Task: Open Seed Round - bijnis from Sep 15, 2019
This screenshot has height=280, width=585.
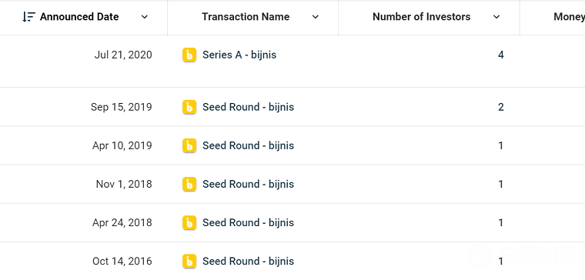Action: point(248,108)
